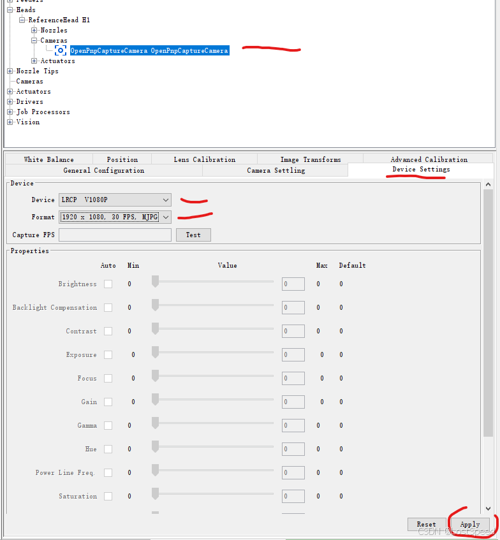
Task: Click the Hue value field
Action: [x=293, y=449]
